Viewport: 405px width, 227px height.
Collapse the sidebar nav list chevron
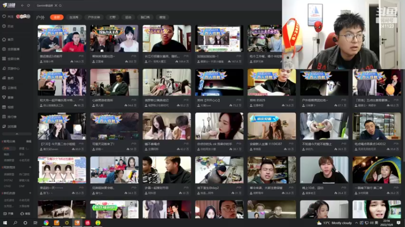coord(17,134)
